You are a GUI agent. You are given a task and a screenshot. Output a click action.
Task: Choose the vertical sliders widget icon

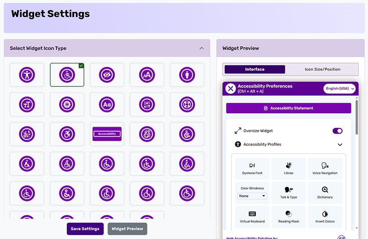point(147,104)
